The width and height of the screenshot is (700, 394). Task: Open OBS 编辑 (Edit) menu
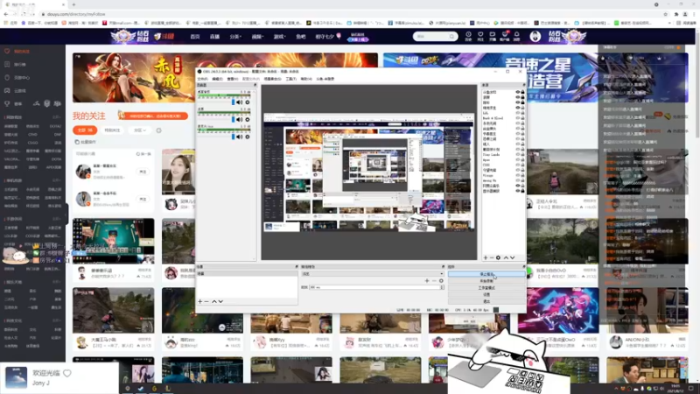point(217,79)
